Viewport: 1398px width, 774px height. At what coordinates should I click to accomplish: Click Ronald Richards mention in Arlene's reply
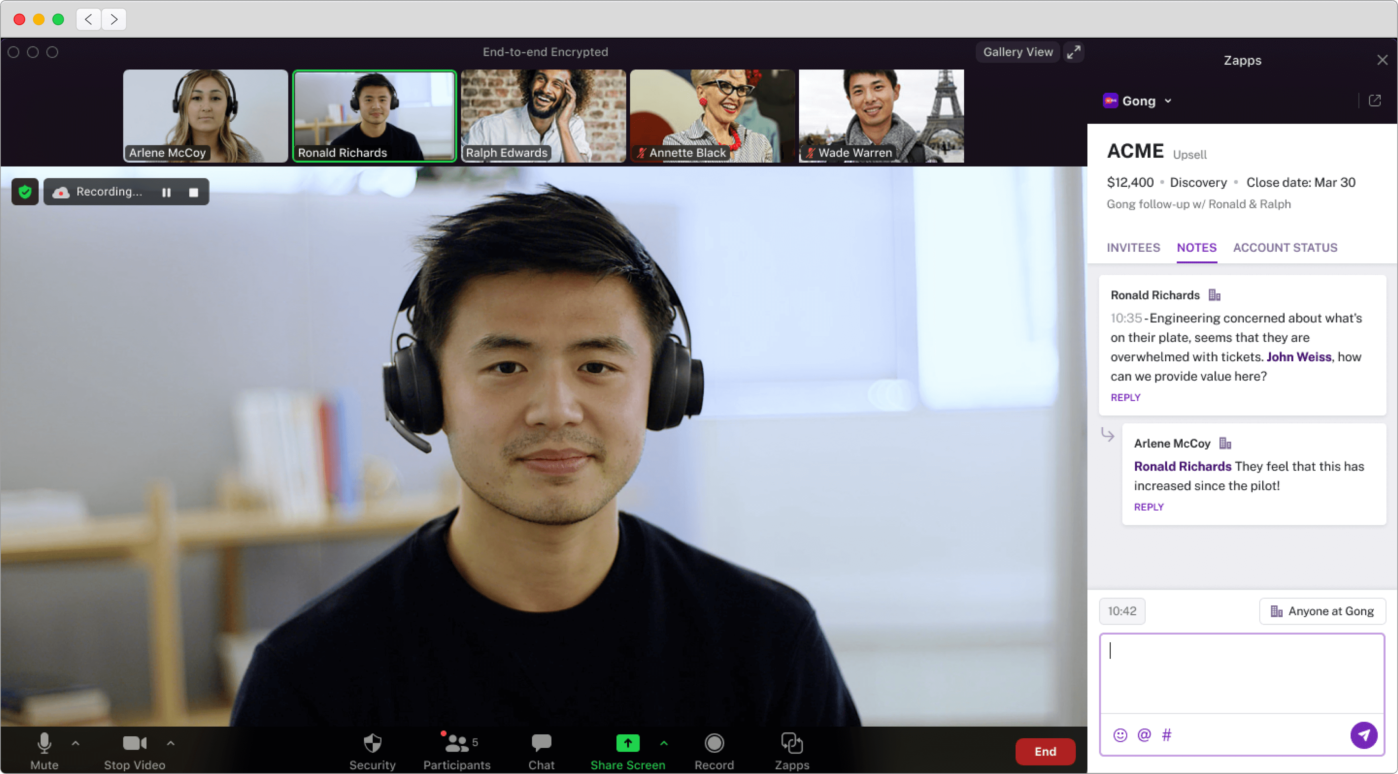(1183, 466)
